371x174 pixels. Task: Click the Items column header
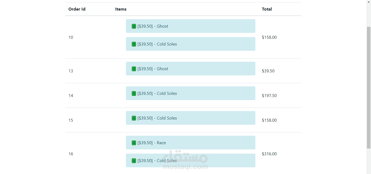(x=121, y=9)
